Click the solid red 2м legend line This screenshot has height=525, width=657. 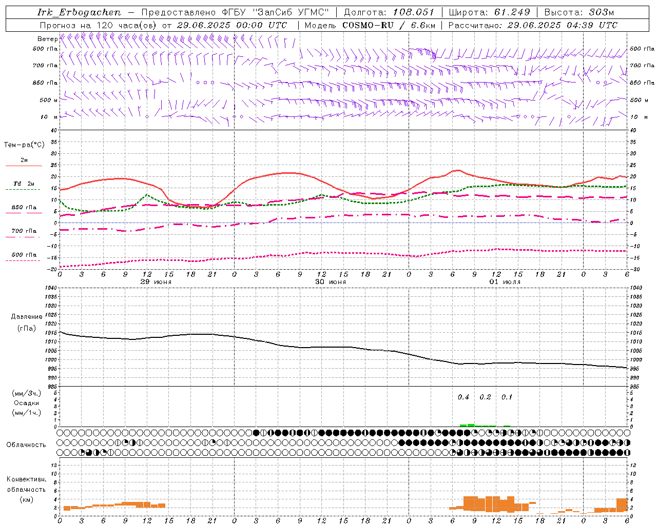tap(24, 166)
